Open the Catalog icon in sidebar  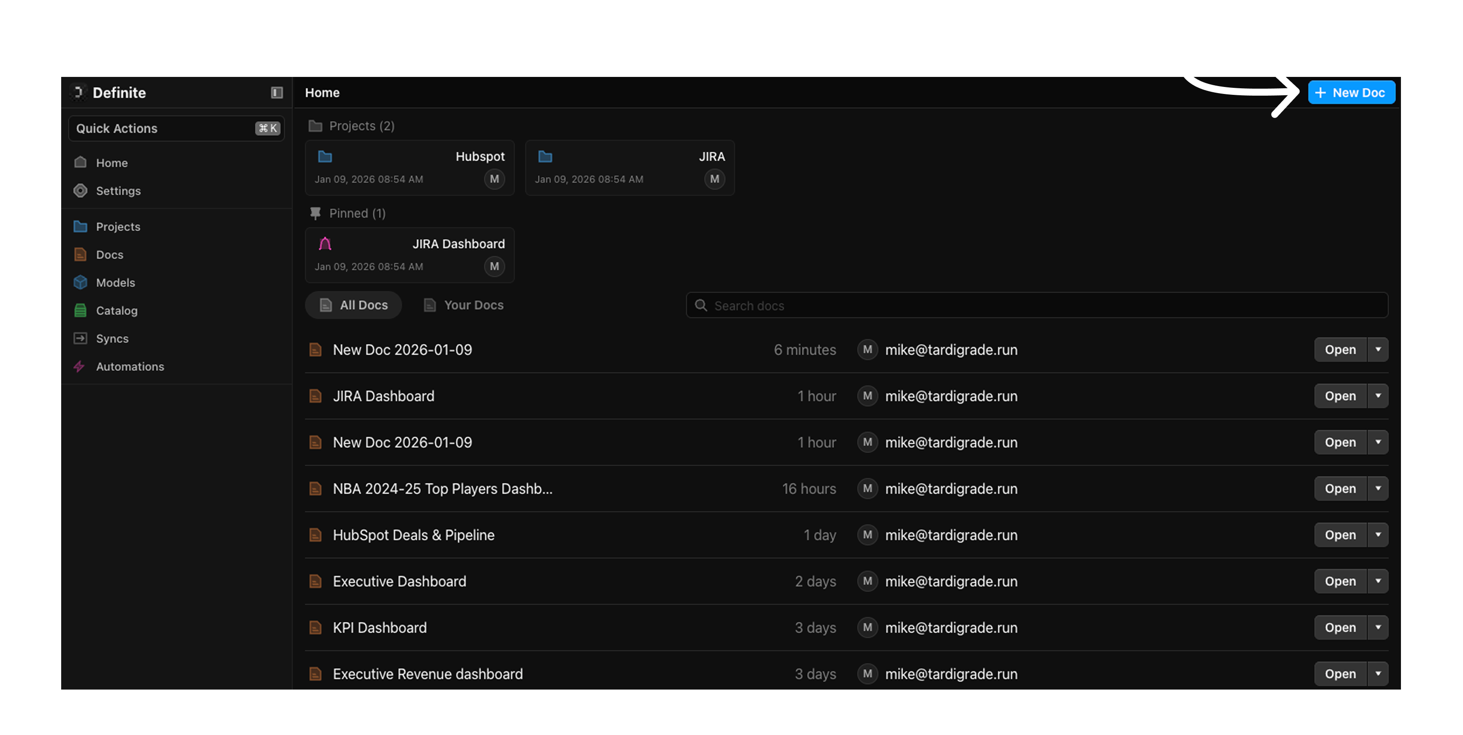80,310
